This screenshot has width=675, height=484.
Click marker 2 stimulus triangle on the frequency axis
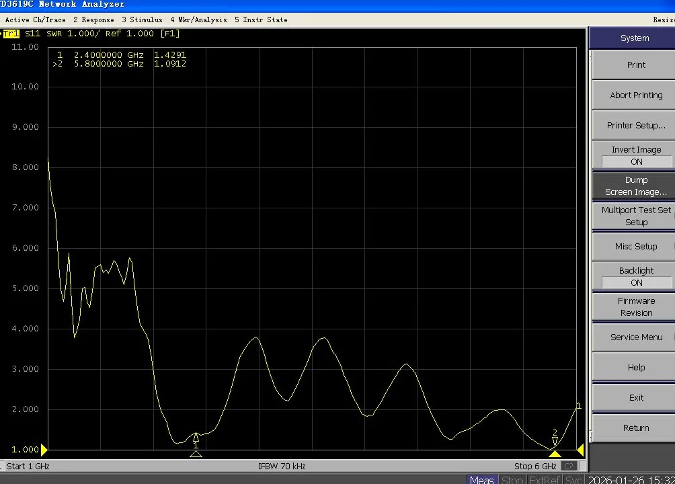click(x=555, y=454)
